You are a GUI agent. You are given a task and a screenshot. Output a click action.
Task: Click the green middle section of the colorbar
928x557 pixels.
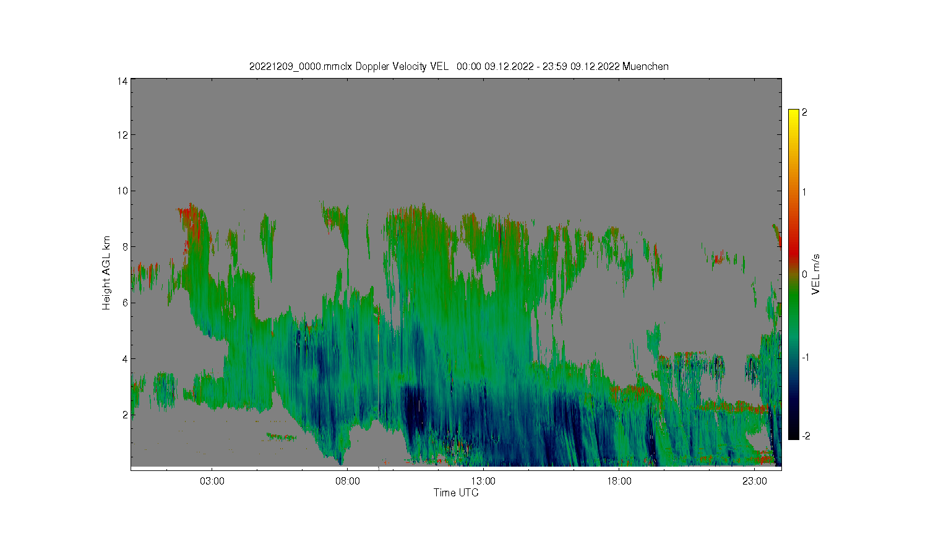(794, 297)
